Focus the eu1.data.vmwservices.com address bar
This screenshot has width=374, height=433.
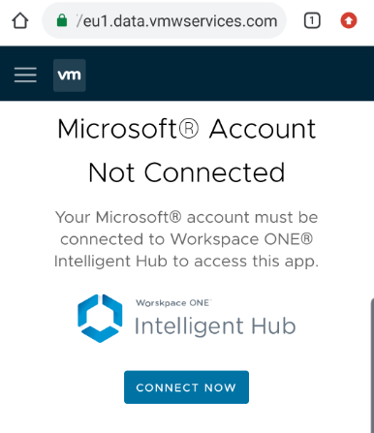(164, 21)
